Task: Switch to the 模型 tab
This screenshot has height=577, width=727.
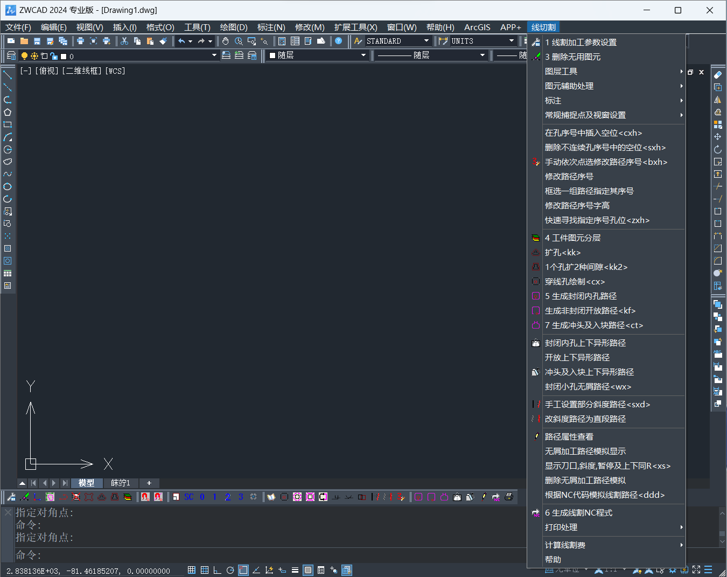Action: tap(86, 483)
